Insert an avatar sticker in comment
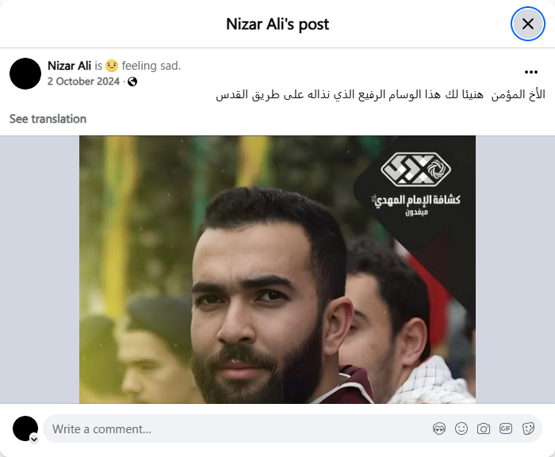This screenshot has width=555, height=457. tap(439, 428)
